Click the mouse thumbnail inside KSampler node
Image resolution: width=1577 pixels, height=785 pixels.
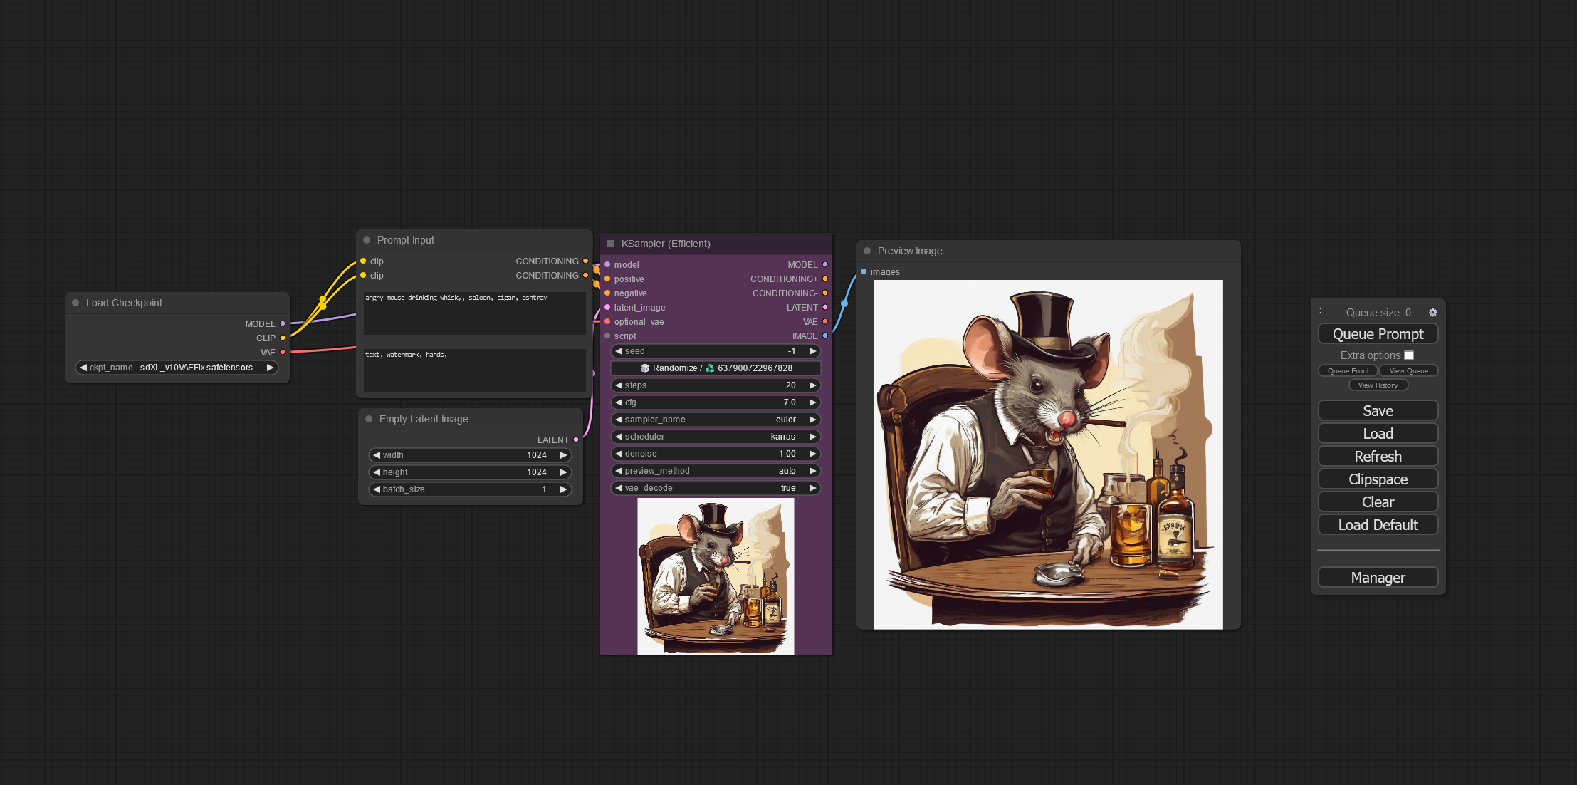716,576
